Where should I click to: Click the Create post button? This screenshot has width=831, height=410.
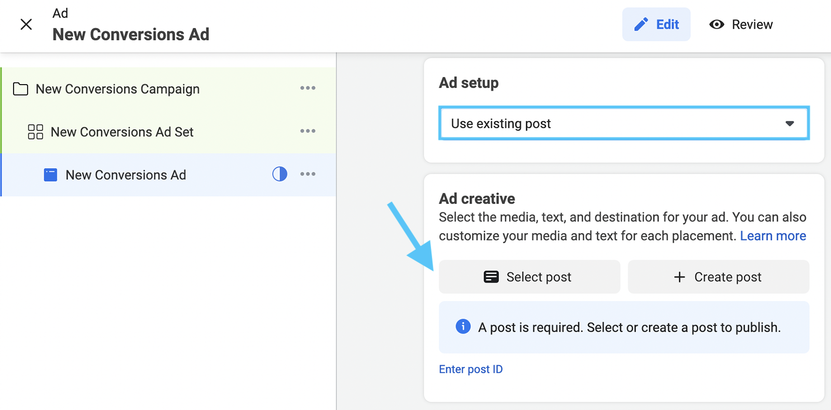coord(718,277)
